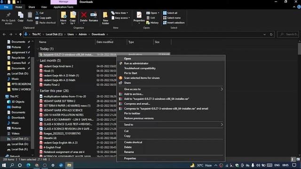This screenshot has height=169, width=301.
Task: Open the New item dropdown
Action: pos(119,13)
